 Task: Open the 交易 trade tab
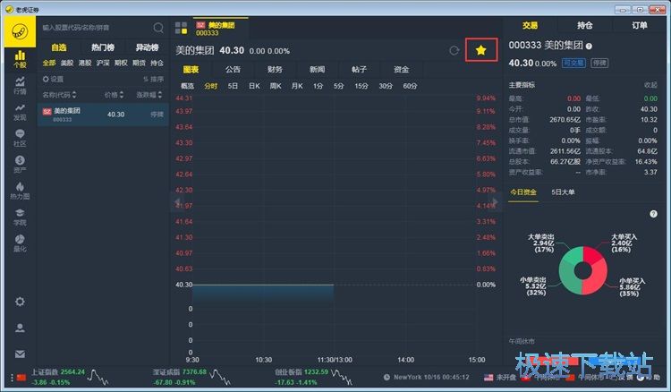(530, 26)
